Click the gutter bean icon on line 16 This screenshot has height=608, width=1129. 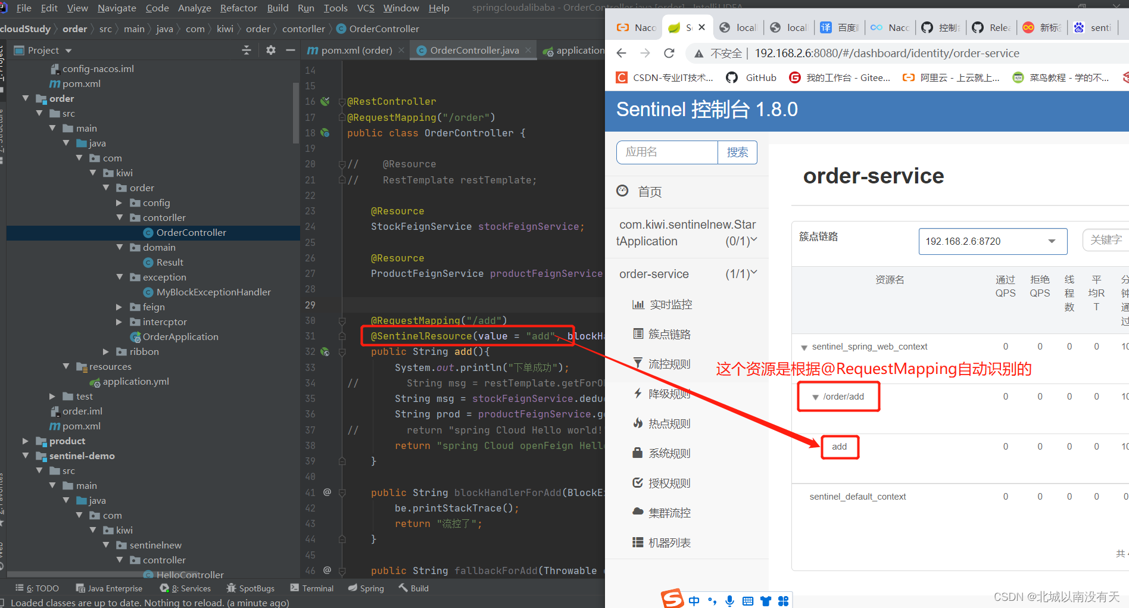[325, 101]
